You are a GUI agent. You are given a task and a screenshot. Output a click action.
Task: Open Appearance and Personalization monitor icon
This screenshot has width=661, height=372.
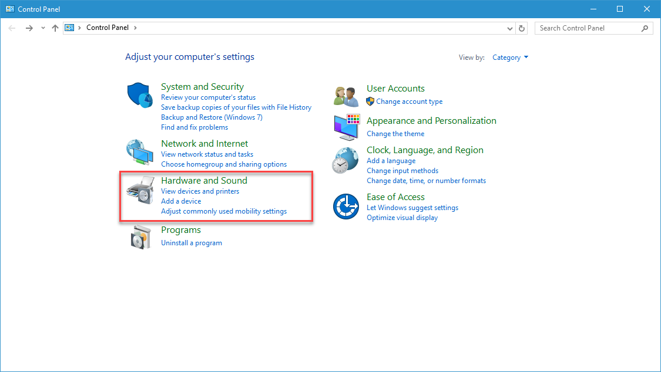(347, 127)
